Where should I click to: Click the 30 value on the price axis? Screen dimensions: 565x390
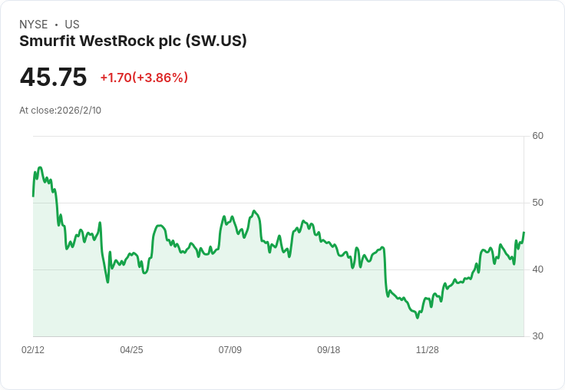537,336
